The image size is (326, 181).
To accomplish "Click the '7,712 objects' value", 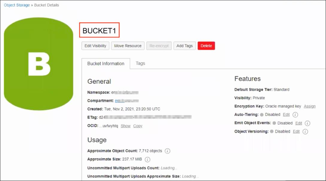I will point(150,151).
